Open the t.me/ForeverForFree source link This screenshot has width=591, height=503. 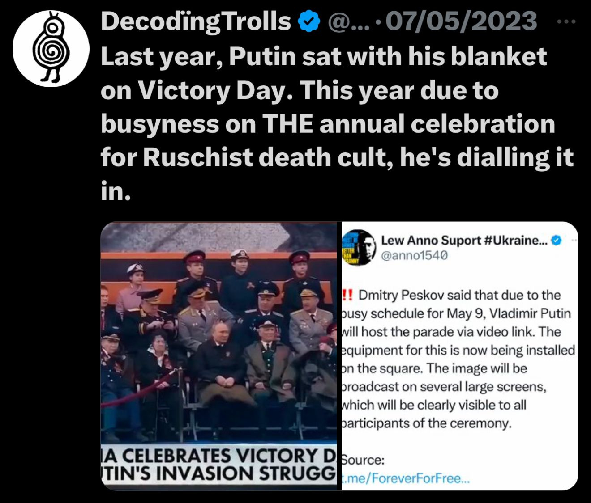(406, 478)
